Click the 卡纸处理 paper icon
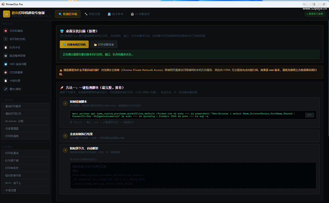 pos(6,80)
